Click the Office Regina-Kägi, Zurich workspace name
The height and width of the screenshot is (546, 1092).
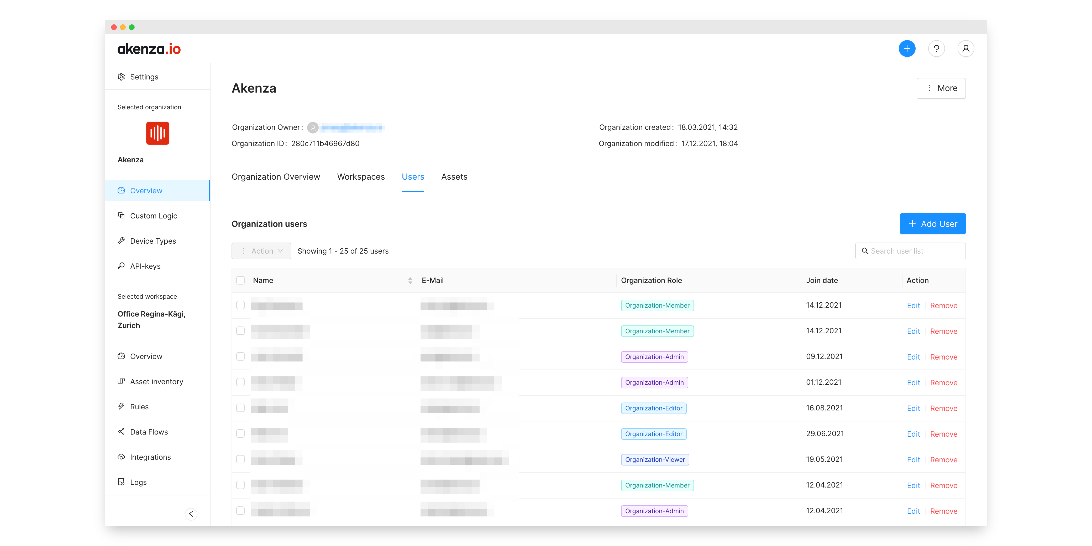point(151,320)
